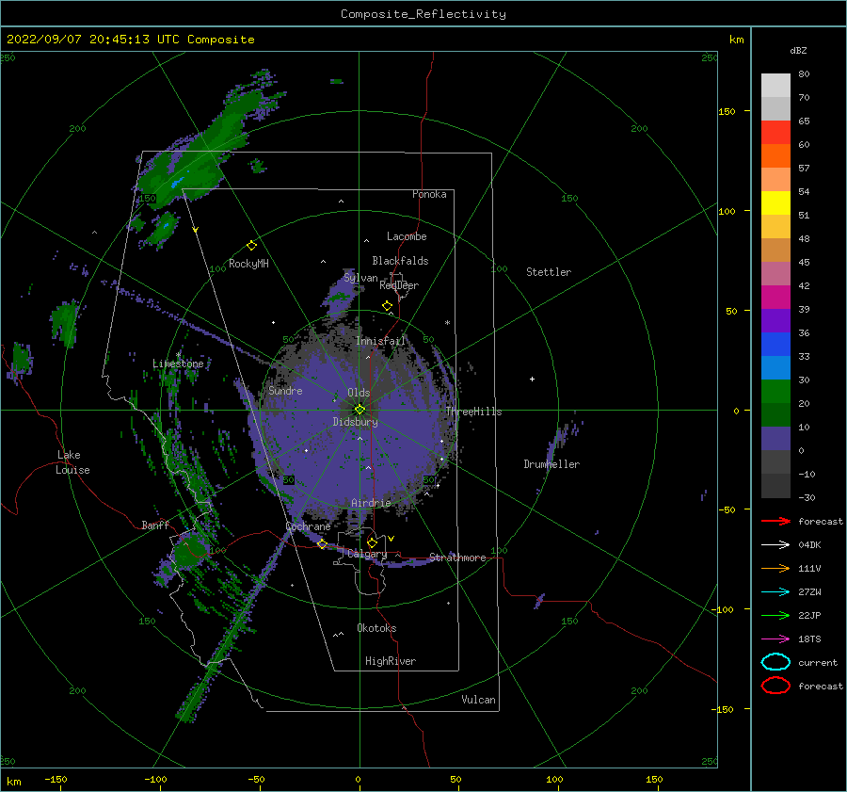Select the magenta 18TS arrow legend icon

tap(775, 639)
